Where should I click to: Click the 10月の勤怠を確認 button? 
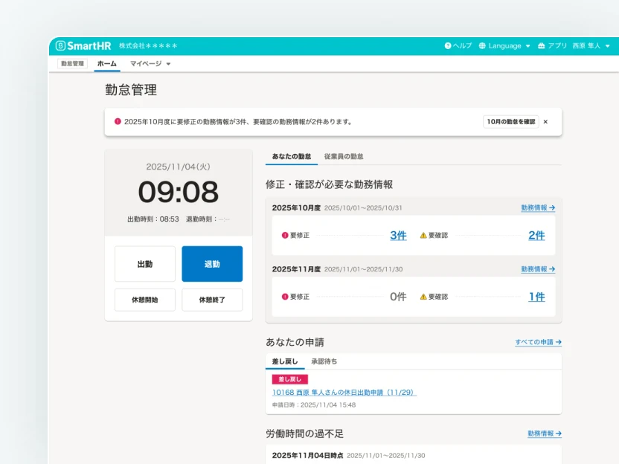click(510, 122)
